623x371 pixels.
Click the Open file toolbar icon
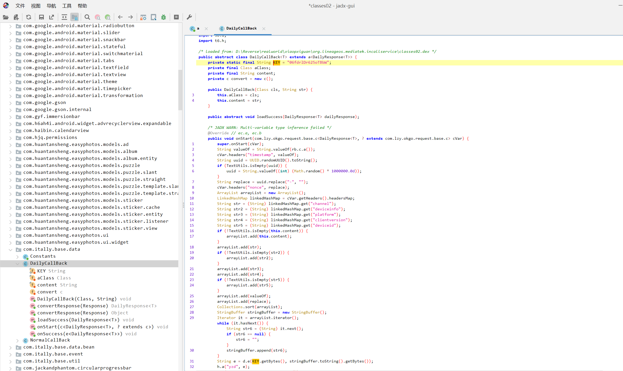(x=6, y=17)
